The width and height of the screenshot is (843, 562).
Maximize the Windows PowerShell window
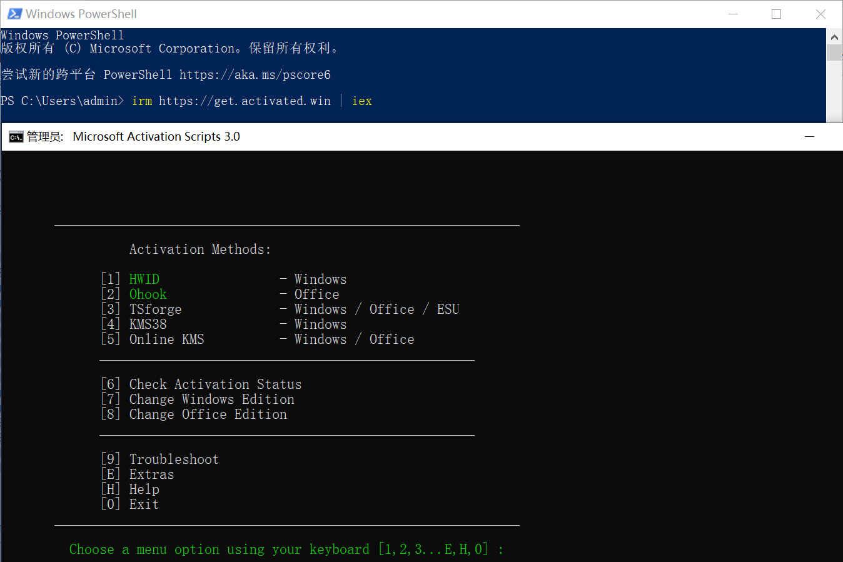[x=777, y=14]
